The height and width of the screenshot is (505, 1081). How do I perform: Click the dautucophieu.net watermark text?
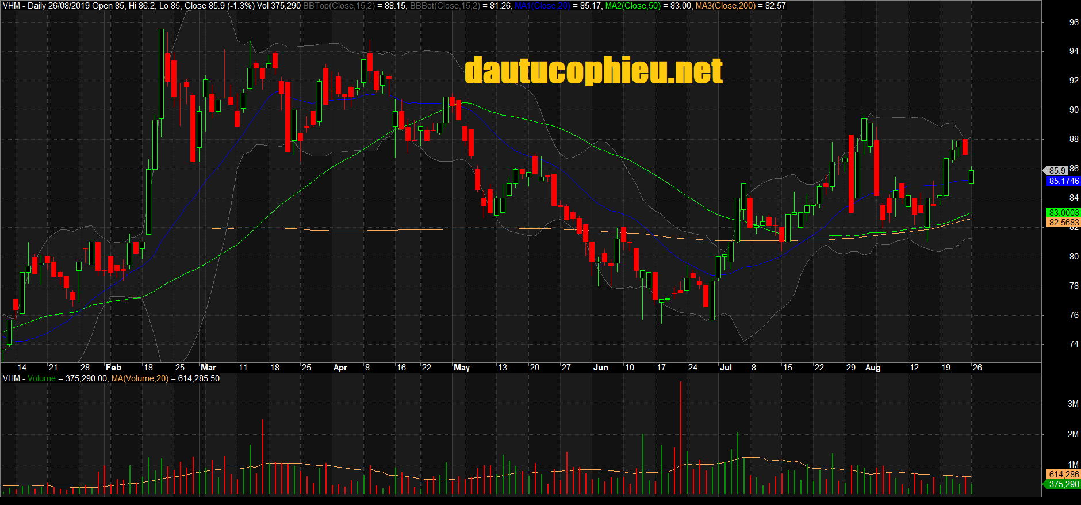pos(593,71)
